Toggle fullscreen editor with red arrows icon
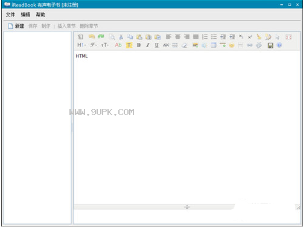Viewport: 303px width, 227px height. 289,37
